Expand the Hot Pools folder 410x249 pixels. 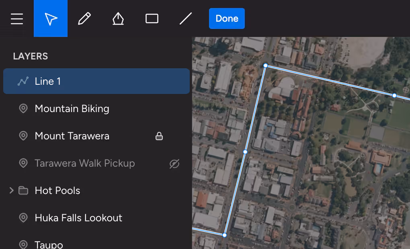coord(12,190)
